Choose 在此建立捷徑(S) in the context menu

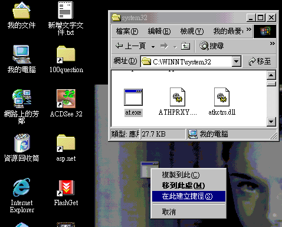click(189, 196)
